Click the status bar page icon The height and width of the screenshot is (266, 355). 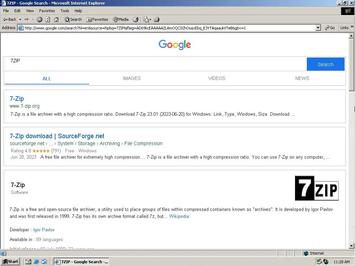point(3,253)
